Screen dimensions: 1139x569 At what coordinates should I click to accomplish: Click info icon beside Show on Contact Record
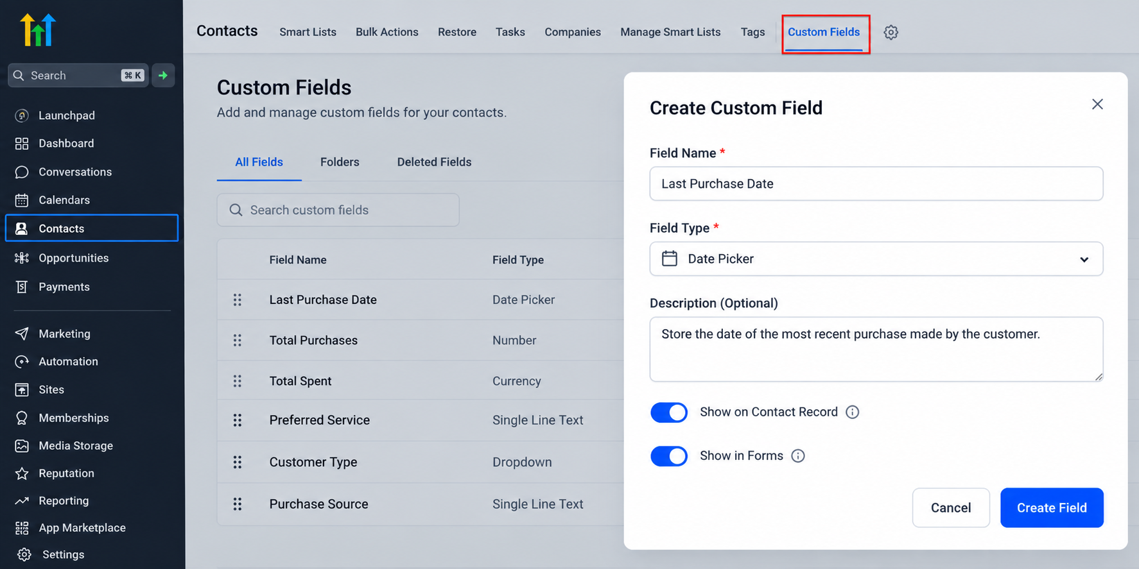pos(852,412)
